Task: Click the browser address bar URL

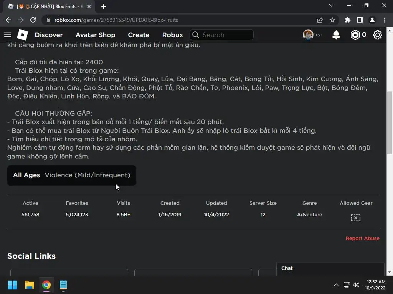Action: click(116, 20)
